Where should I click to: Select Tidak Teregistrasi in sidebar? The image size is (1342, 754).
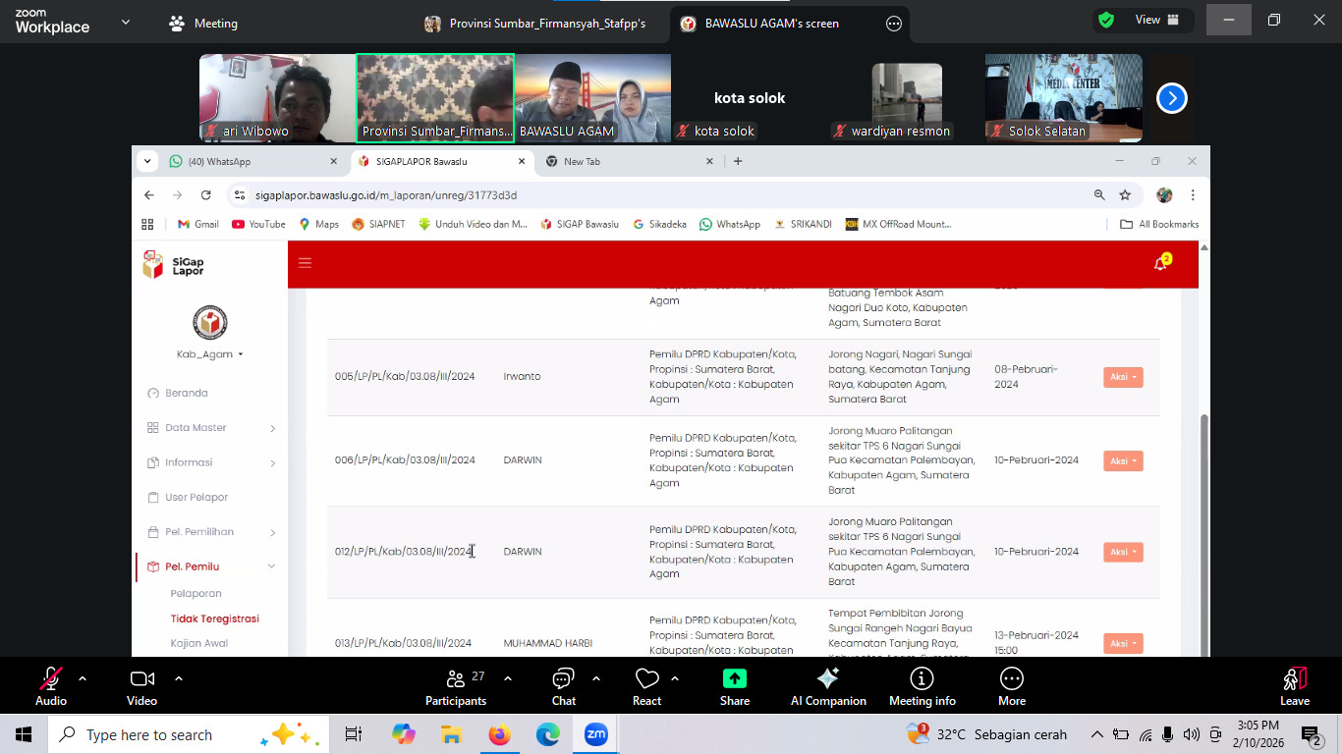214,619
